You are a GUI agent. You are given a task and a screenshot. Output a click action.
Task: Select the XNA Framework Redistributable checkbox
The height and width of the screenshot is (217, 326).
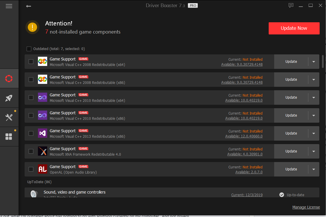31,151
